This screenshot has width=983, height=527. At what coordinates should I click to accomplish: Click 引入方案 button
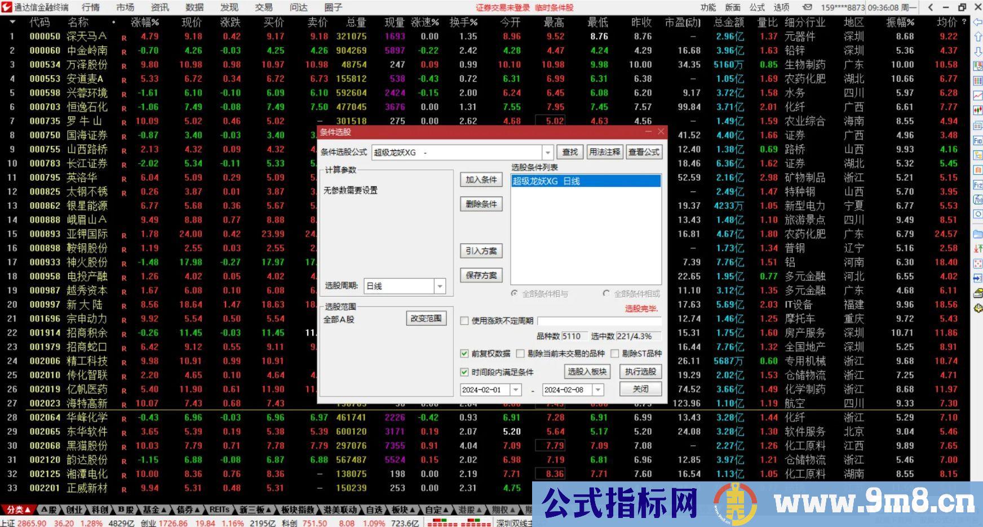tap(481, 251)
